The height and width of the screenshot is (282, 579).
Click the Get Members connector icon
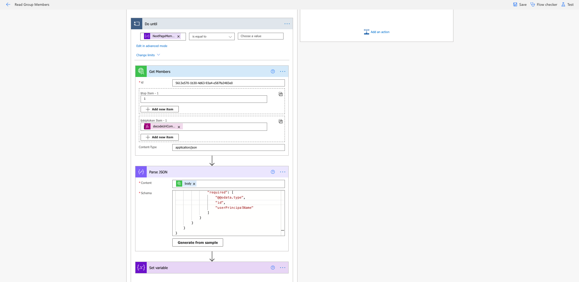(141, 72)
